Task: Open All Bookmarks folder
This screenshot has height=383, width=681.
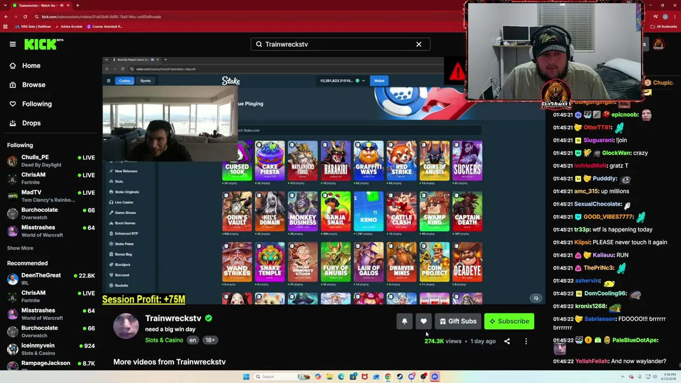Action: [x=664, y=26]
